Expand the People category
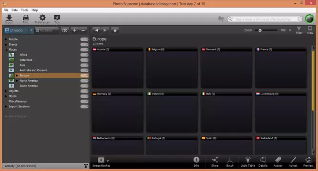This screenshot has width=318, height=171. coord(6,39)
